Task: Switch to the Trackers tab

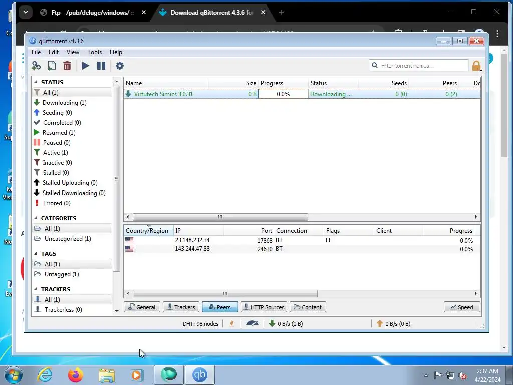Action: click(x=181, y=307)
